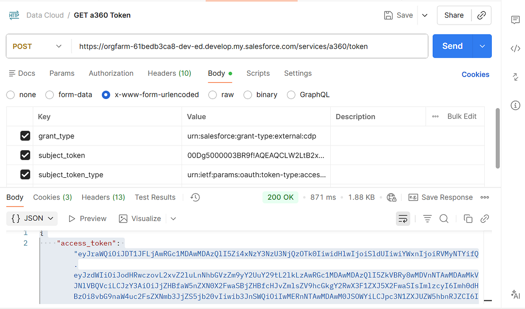525x309 pixels.
Task: Switch to the Authorization tab
Action: 111,73
